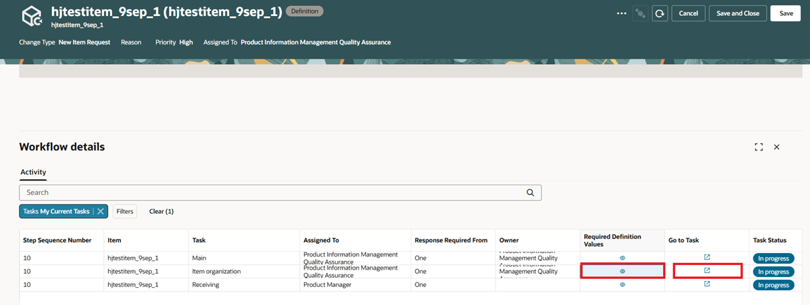Click the white Save button
The height and width of the screenshot is (305, 810).
786,13
